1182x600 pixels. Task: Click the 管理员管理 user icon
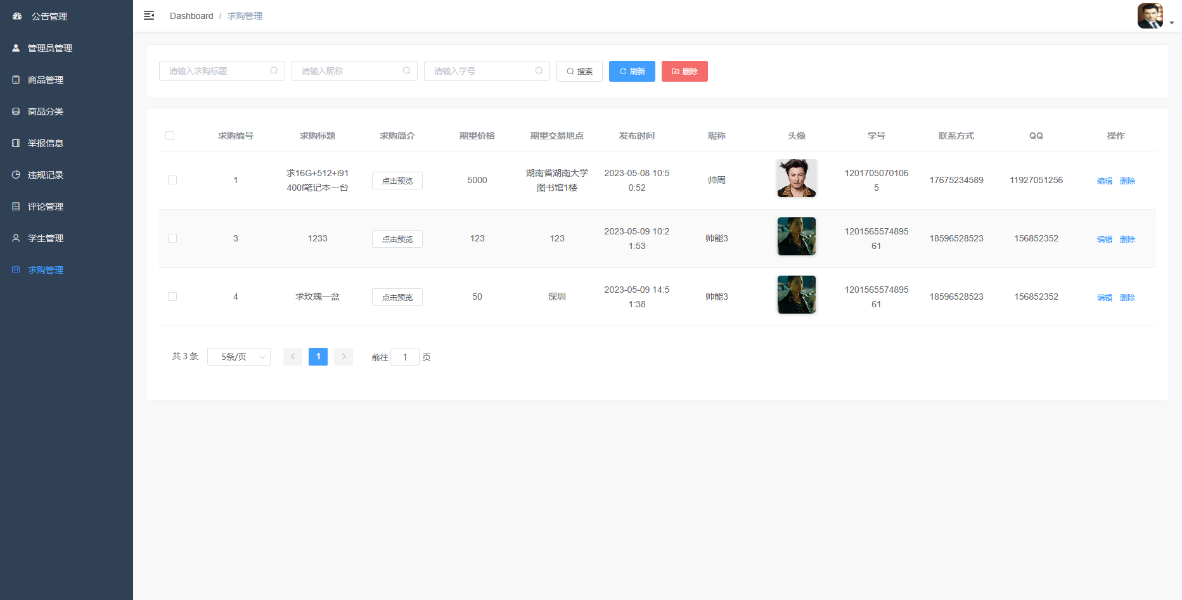click(x=15, y=48)
